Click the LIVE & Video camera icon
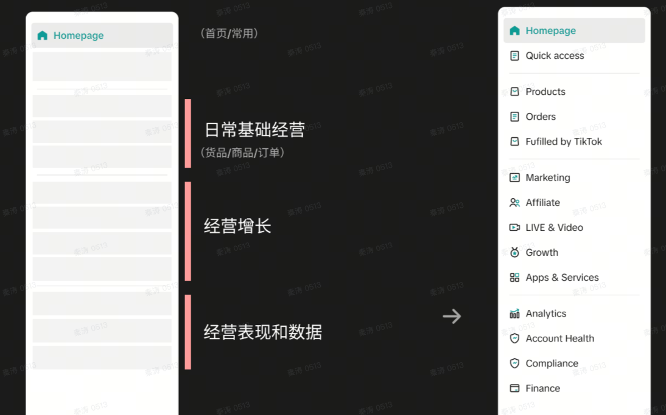Viewport: 666px width, 415px height. click(x=514, y=228)
